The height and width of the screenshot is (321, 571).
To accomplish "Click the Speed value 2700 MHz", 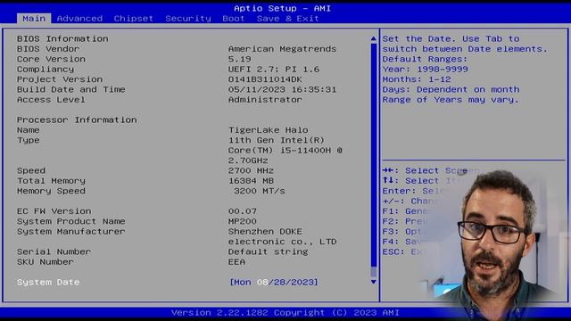I will (x=251, y=170).
